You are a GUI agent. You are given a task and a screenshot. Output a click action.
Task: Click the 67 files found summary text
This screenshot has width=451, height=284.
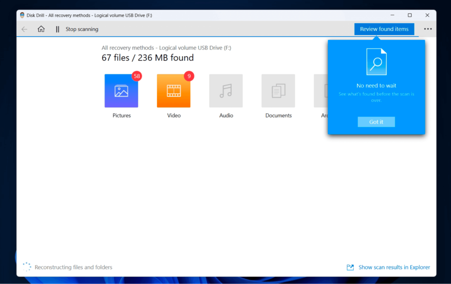tap(147, 58)
